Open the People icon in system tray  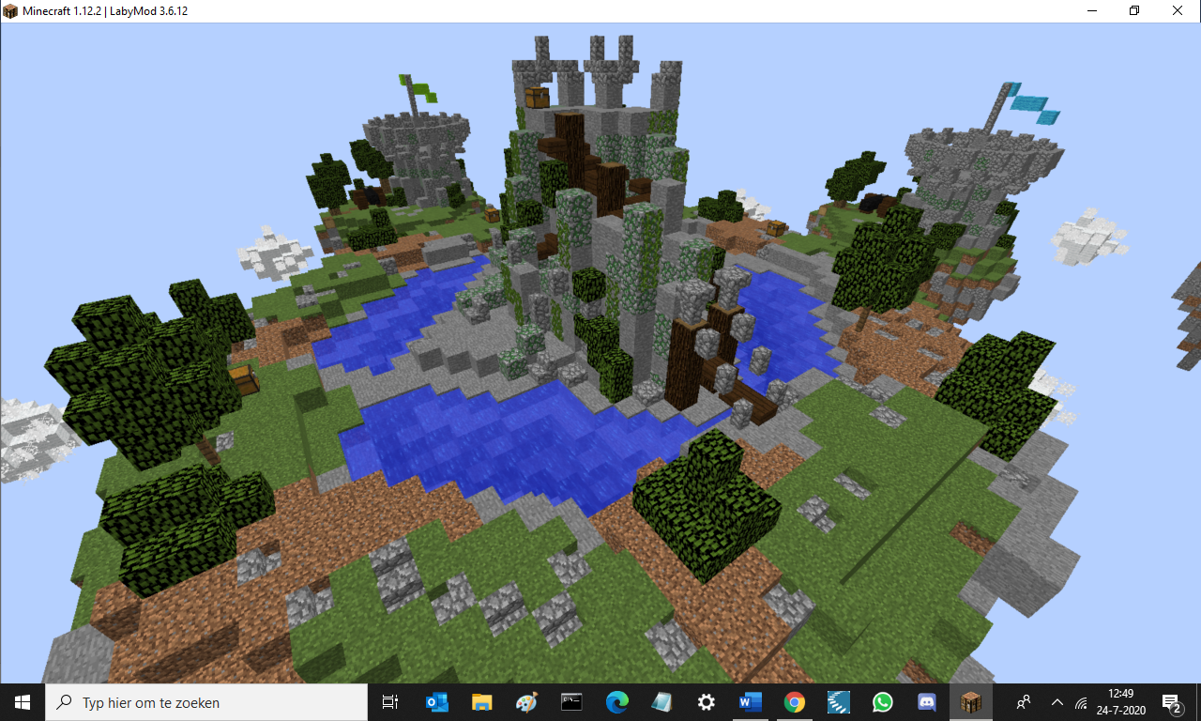[1024, 702]
